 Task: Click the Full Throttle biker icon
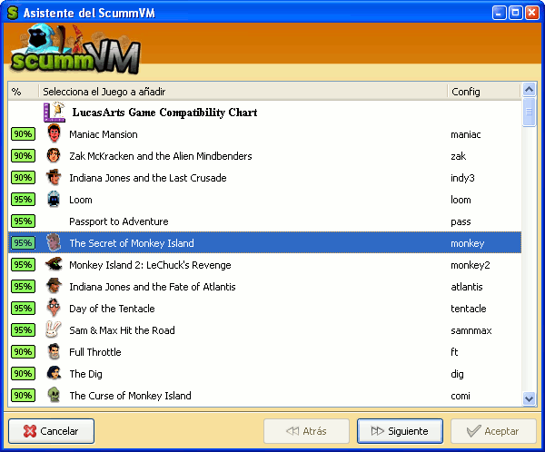pyautogui.click(x=54, y=352)
